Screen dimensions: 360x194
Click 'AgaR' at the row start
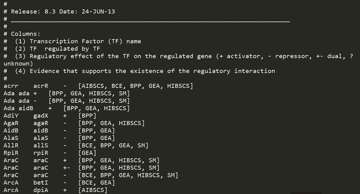pos(11,123)
